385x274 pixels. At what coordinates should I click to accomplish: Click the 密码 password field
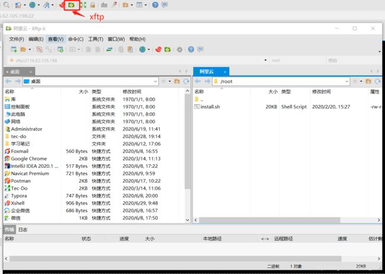pyautogui.click(x=354, y=60)
